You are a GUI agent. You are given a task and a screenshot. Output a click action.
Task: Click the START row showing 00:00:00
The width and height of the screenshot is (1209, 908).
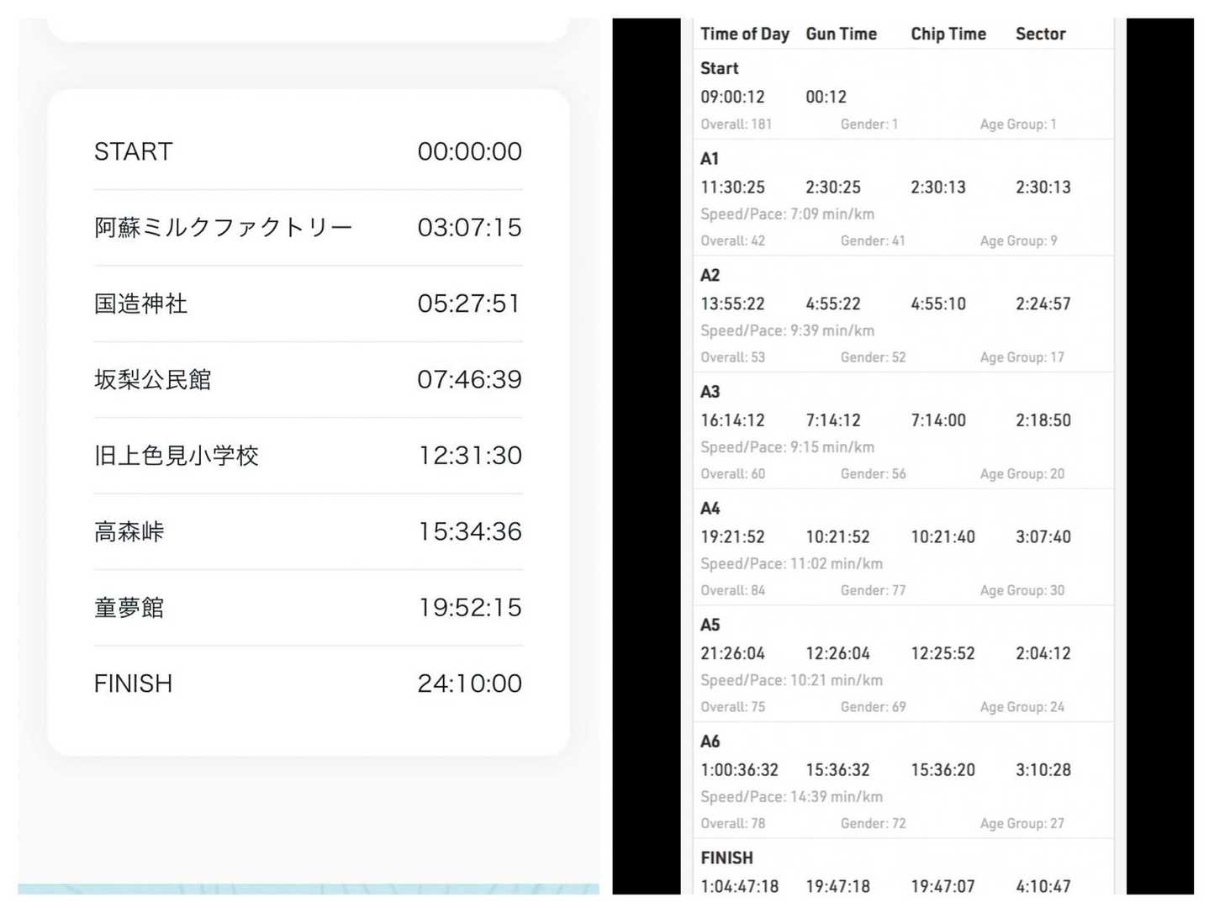point(308,152)
